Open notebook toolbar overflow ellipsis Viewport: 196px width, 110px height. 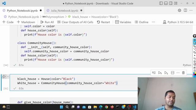point(153,22)
